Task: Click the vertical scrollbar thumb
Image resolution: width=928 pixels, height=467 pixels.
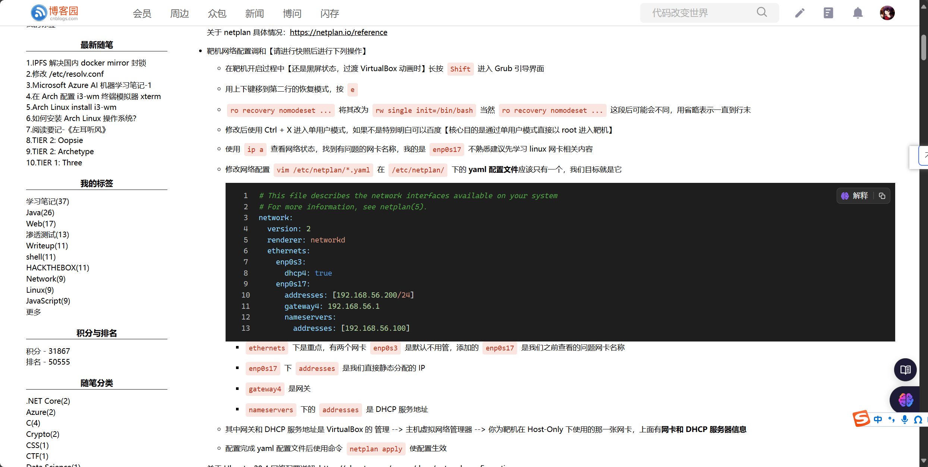Action: pyautogui.click(x=924, y=47)
